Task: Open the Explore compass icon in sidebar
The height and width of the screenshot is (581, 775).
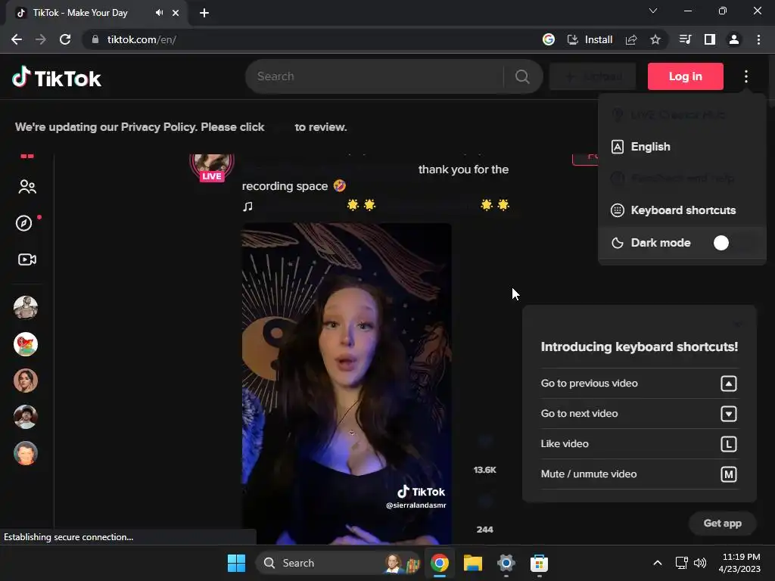Action: (x=23, y=223)
